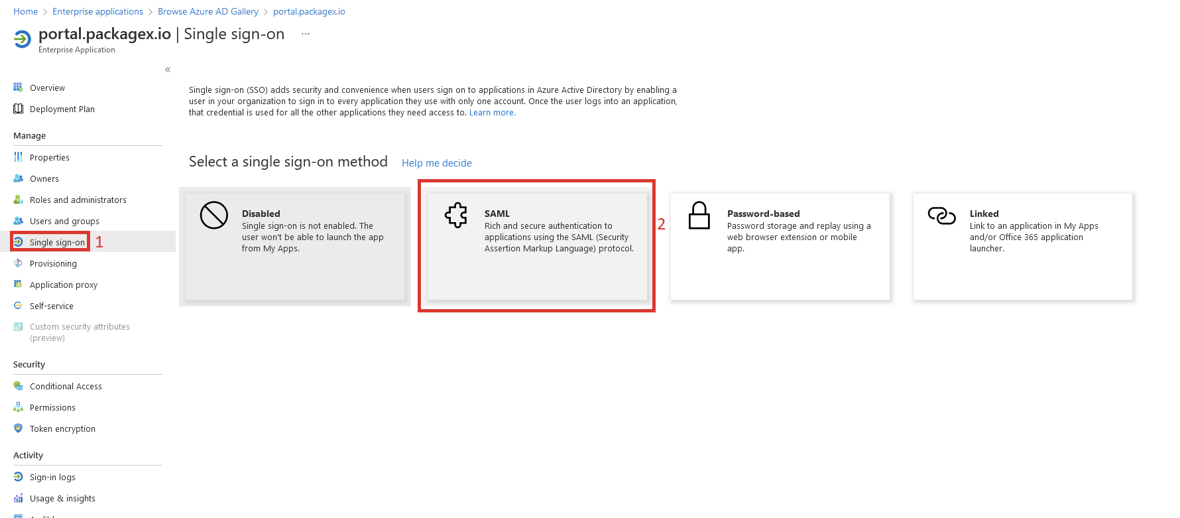Click the Deployment Plan book icon
This screenshot has width=1180, height=518.
[x=18, y=109]
